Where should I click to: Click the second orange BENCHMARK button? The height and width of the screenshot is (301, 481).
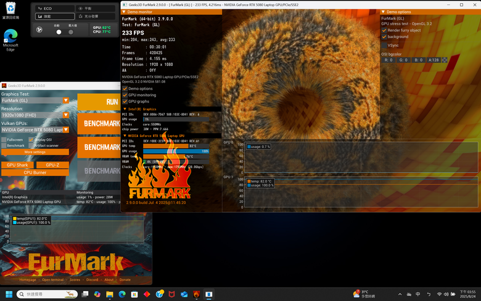(99, 147)
